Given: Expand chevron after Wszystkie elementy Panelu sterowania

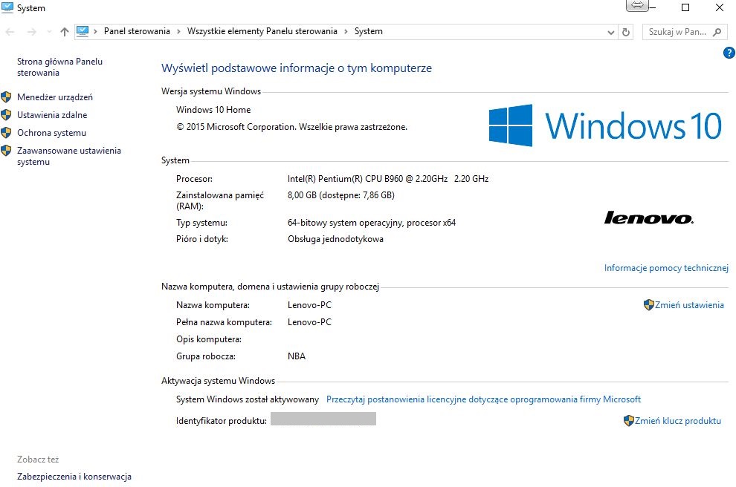Looking at the screenshot, I should tap(346, 31).
